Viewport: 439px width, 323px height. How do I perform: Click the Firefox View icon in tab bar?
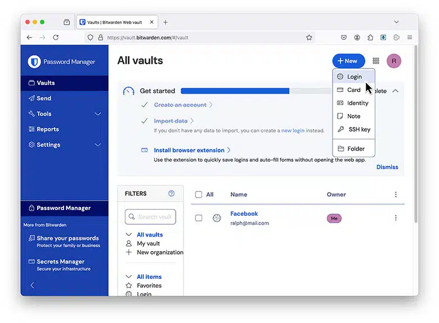[66, 22]
